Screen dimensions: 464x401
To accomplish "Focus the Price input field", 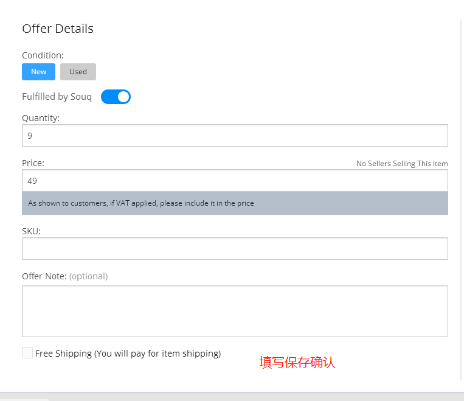I will (235, 181).
